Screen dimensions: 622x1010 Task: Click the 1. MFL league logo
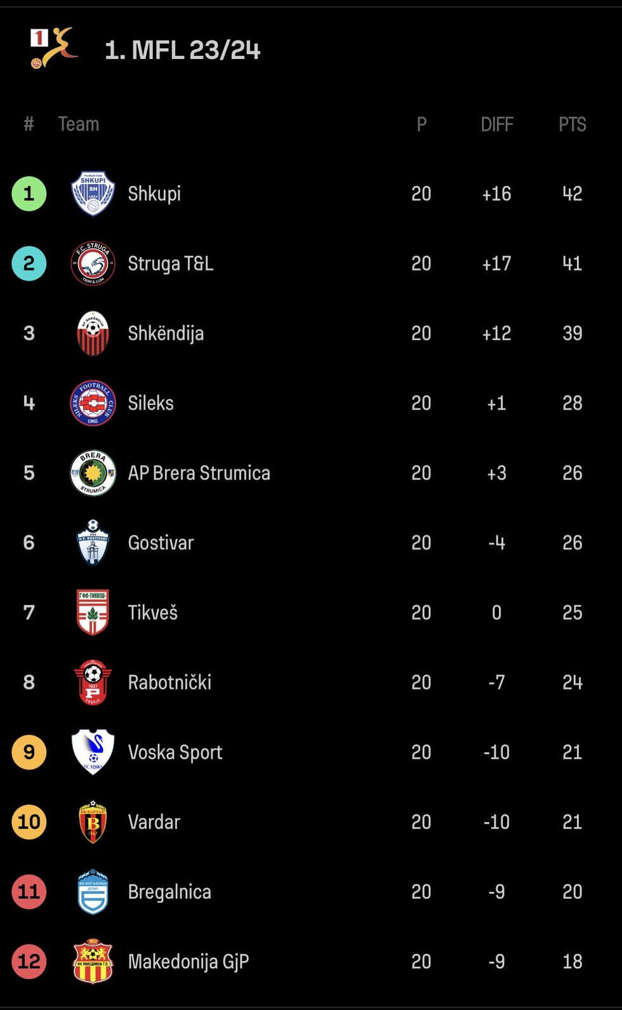[54, 48]
